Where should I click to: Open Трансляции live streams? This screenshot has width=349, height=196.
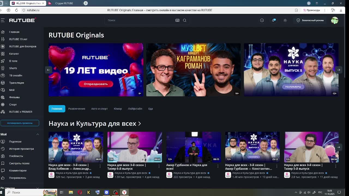pos(16,83)
